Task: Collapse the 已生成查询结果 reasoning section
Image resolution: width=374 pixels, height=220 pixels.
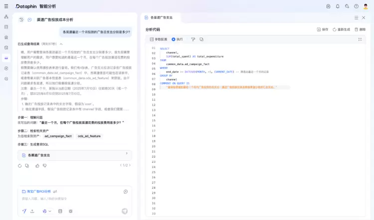Action: (x=61, y=44)
